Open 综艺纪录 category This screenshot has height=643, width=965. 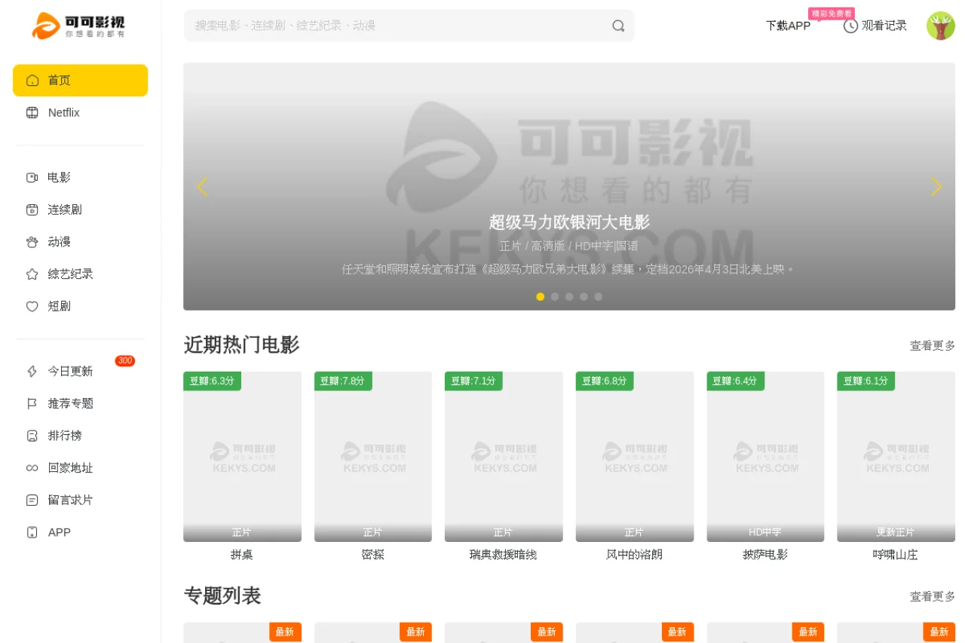(x=80, y=274)
